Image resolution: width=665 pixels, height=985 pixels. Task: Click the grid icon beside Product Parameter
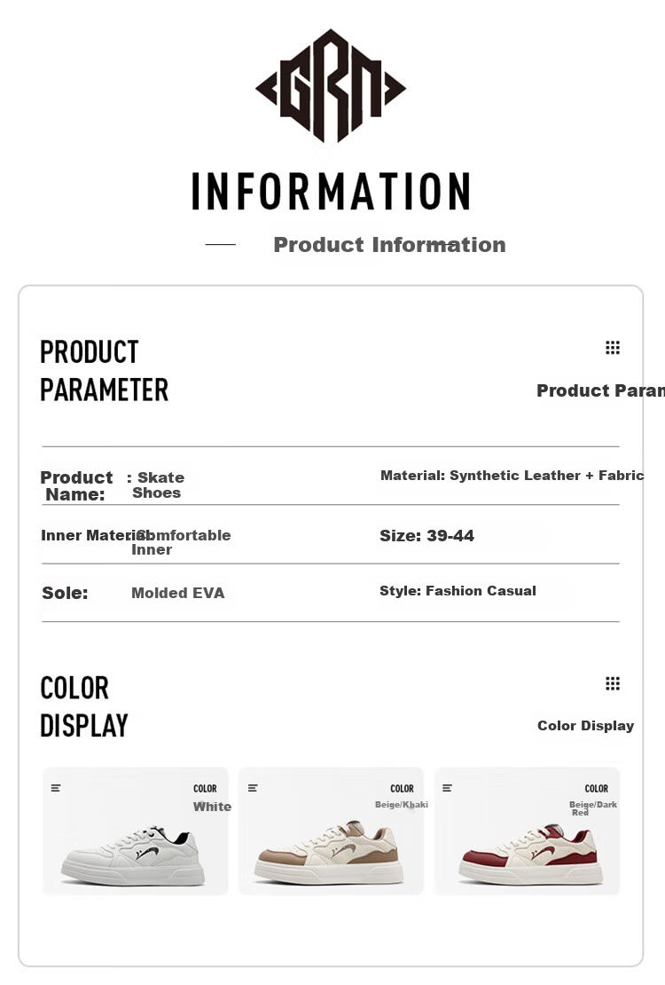613,347
